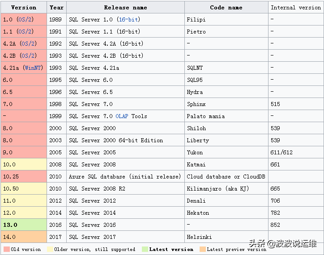Click the SQL Server 2016 release name
This screenshot has height=255, width=324.
pyautogui.click(x=92, y=225)
